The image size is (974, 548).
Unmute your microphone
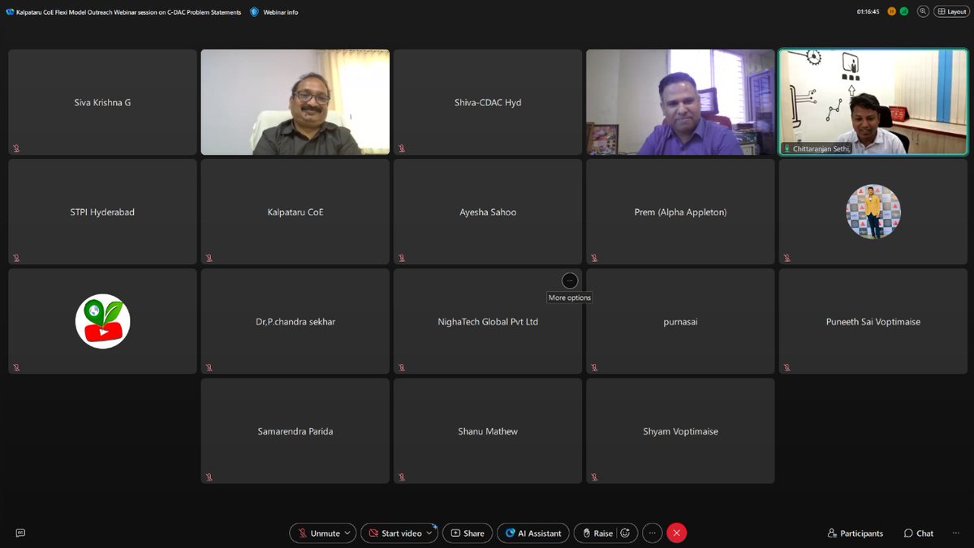click(x=318, y=533)
